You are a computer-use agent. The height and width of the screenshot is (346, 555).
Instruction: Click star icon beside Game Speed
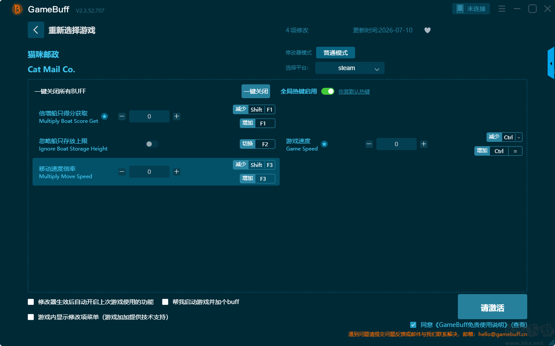coord(324,144)
